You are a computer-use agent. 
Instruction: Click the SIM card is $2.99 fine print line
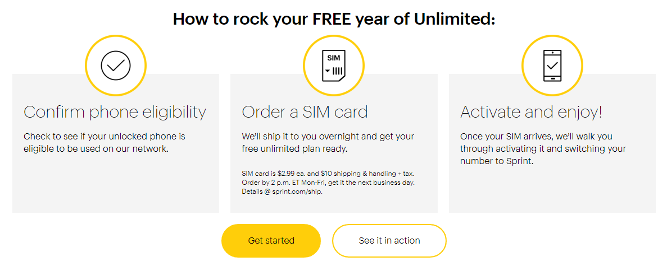tap(328, 174)
